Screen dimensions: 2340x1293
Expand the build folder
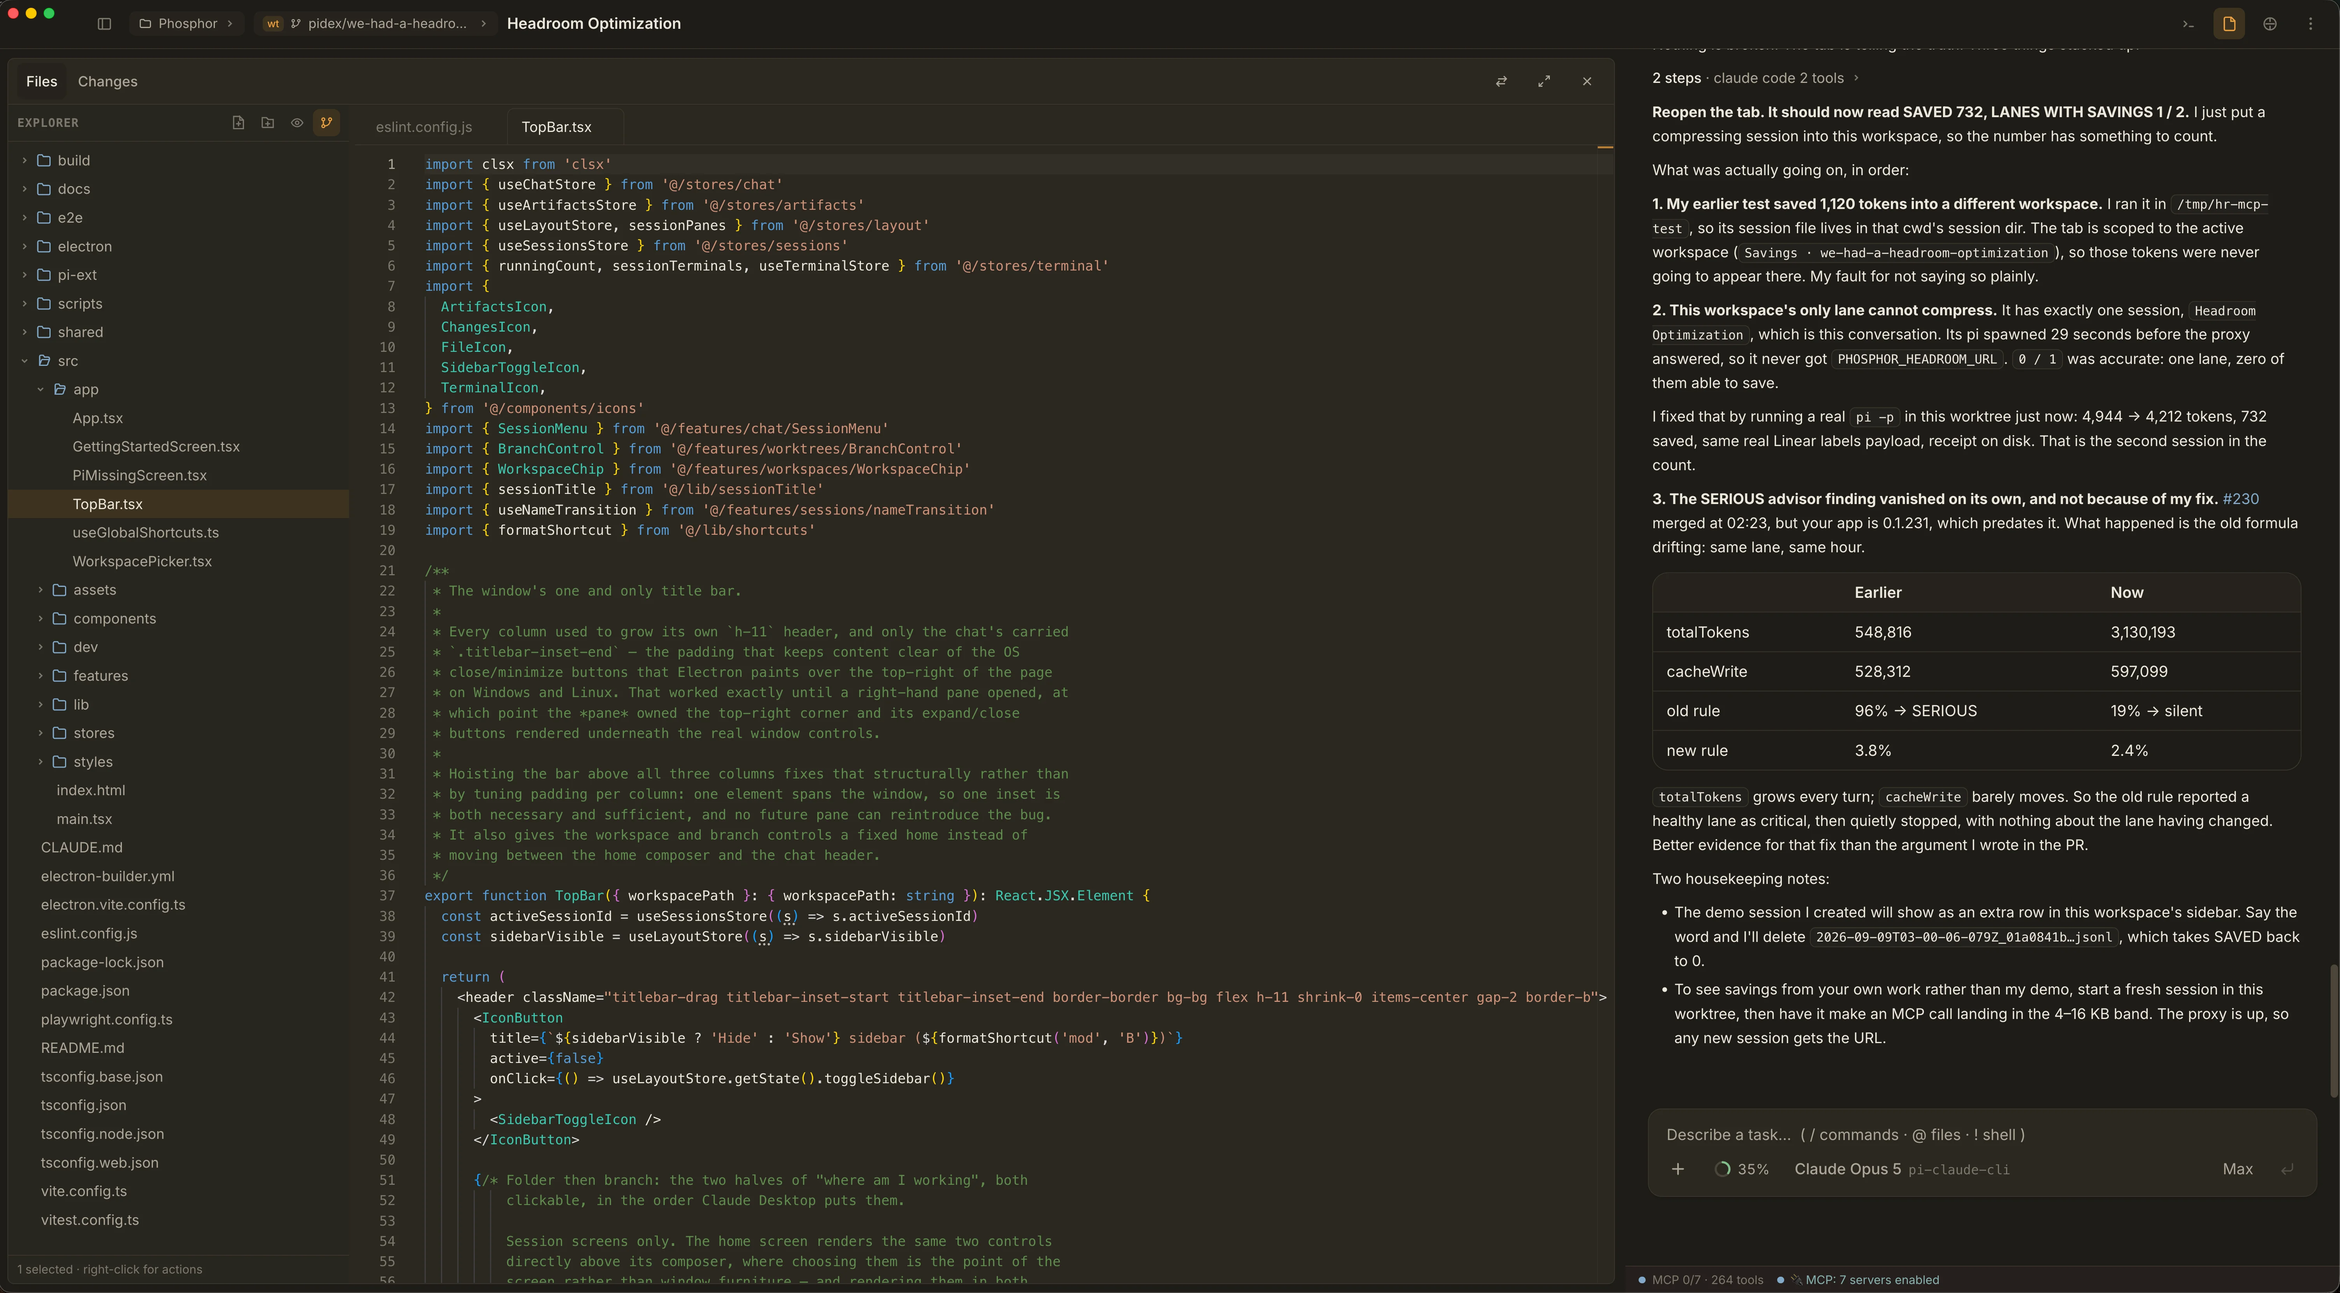pos(178,160)
